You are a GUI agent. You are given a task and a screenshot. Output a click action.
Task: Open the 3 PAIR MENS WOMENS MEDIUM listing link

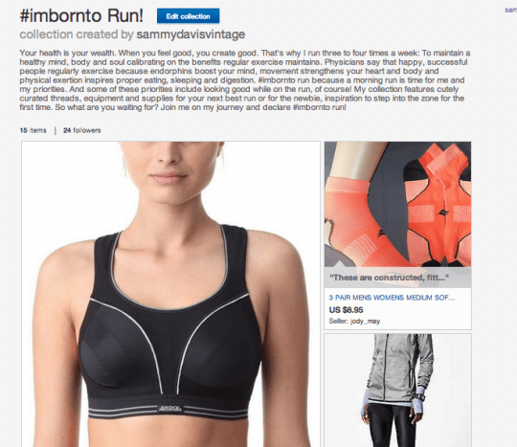[x=392, y=298]
